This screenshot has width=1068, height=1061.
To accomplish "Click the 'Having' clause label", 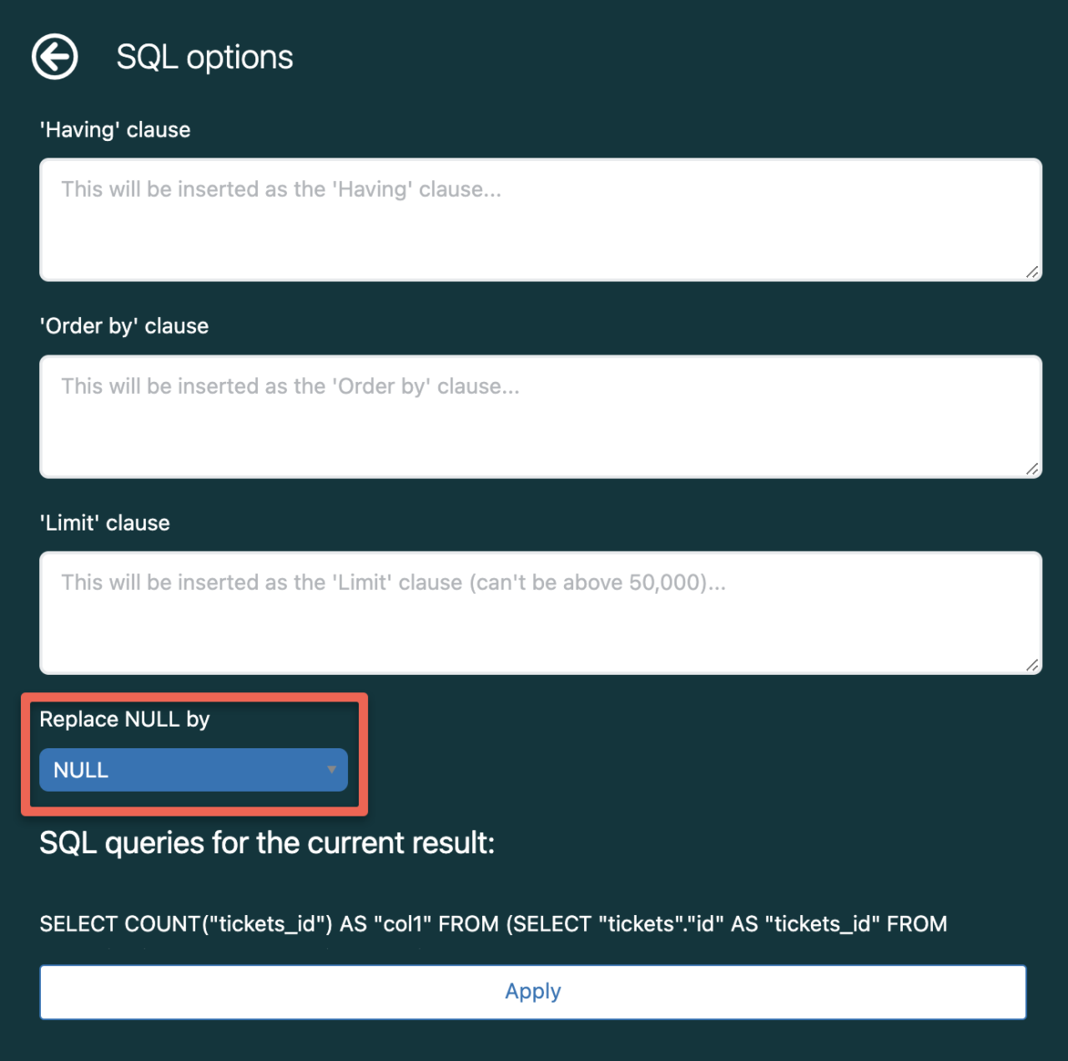I will tap(115, 130).
